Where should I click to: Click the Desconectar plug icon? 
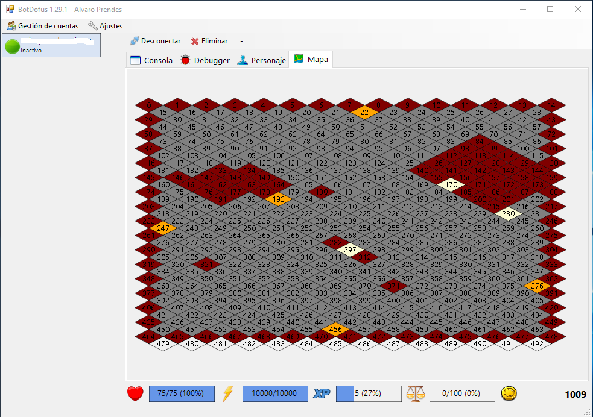pos(135,41)
